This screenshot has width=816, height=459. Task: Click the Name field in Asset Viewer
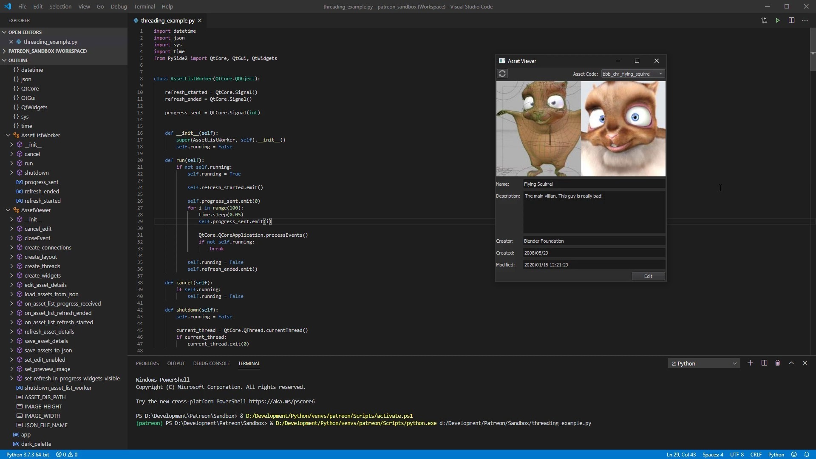click(x=594, y=184)
